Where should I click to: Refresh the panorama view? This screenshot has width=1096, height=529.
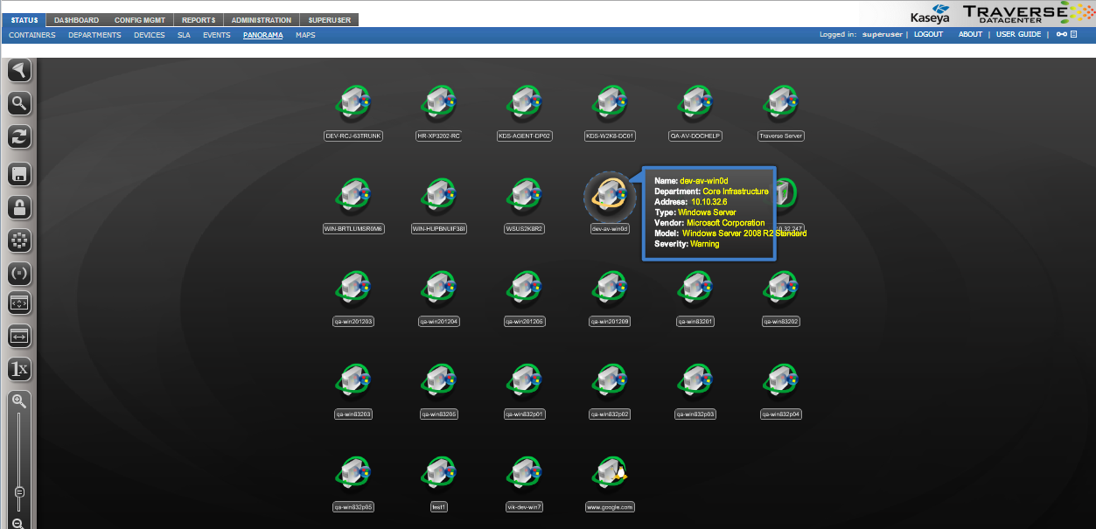(x=19, y=136)
